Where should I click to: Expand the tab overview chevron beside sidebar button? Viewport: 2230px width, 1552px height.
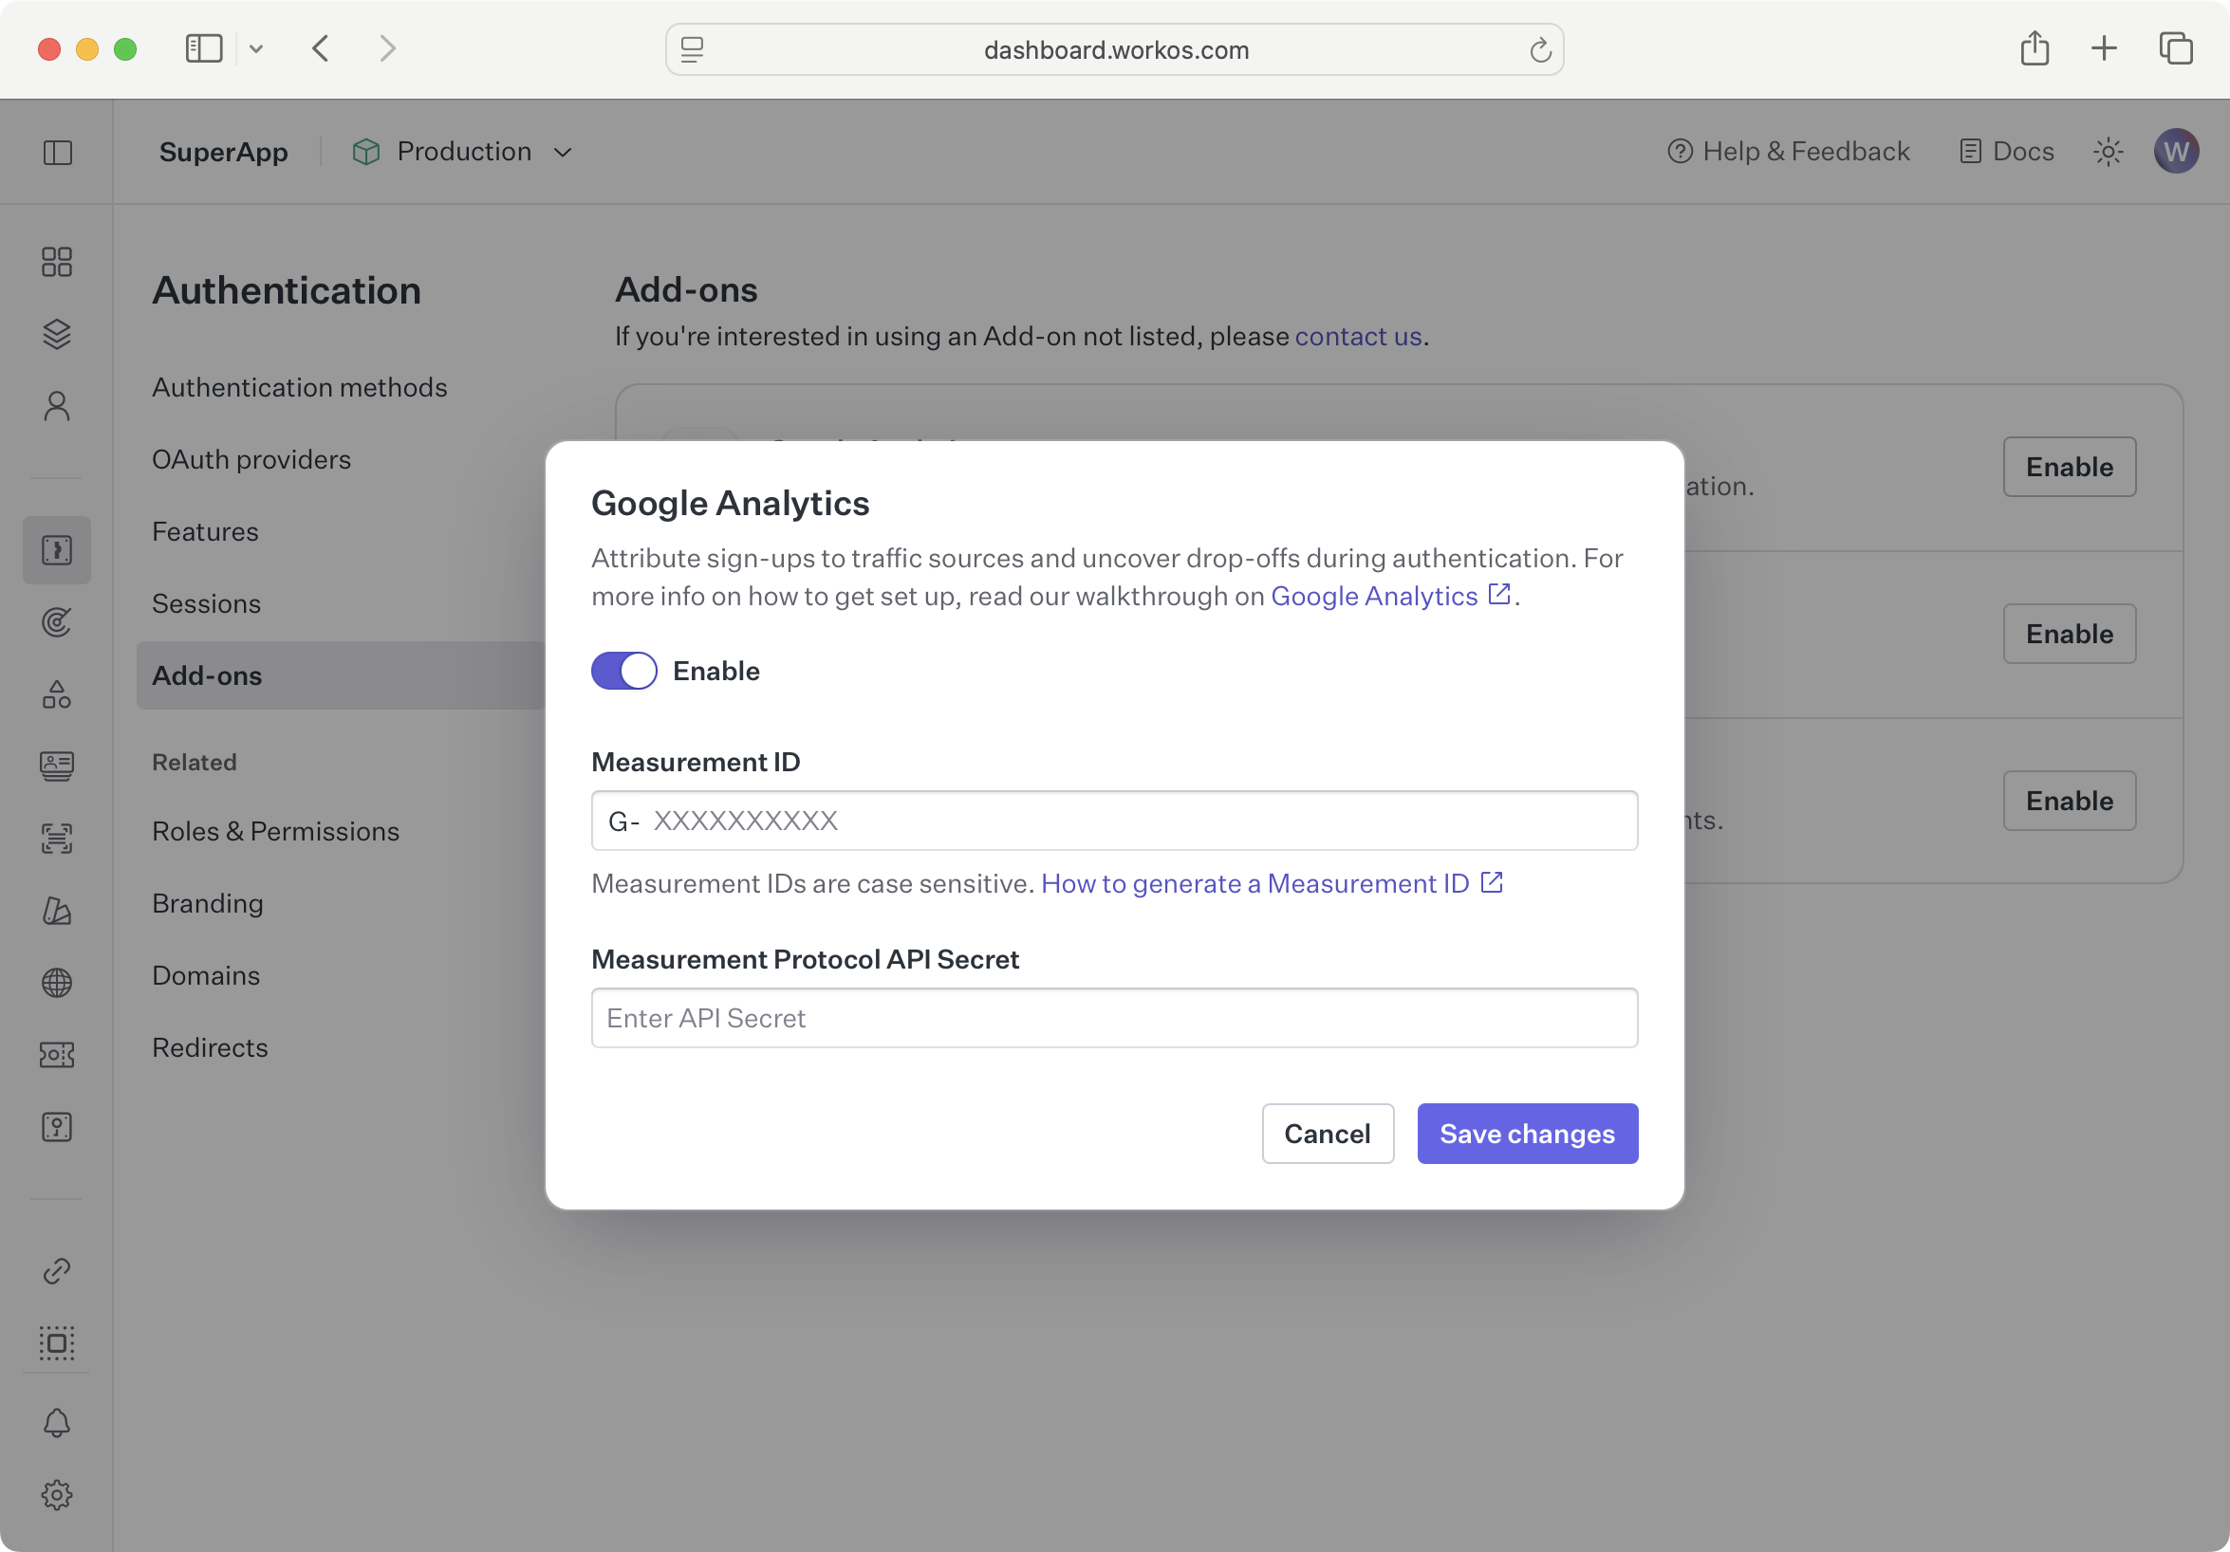click(x=256, y=48)
